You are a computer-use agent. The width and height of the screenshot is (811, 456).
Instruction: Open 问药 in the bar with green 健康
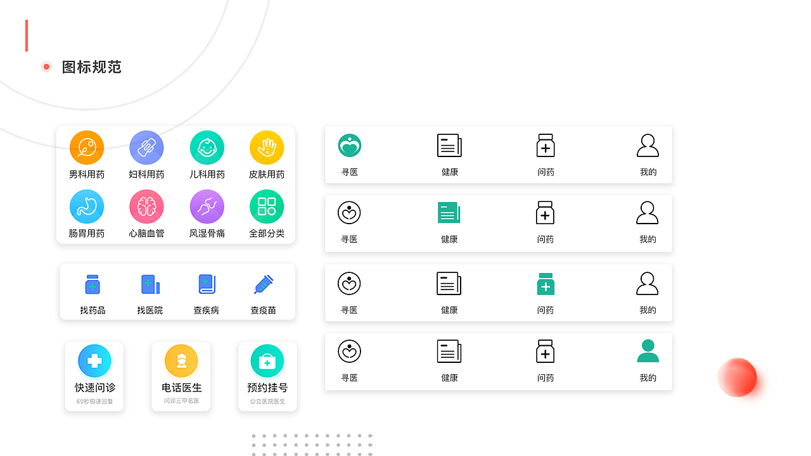point(545,222)
